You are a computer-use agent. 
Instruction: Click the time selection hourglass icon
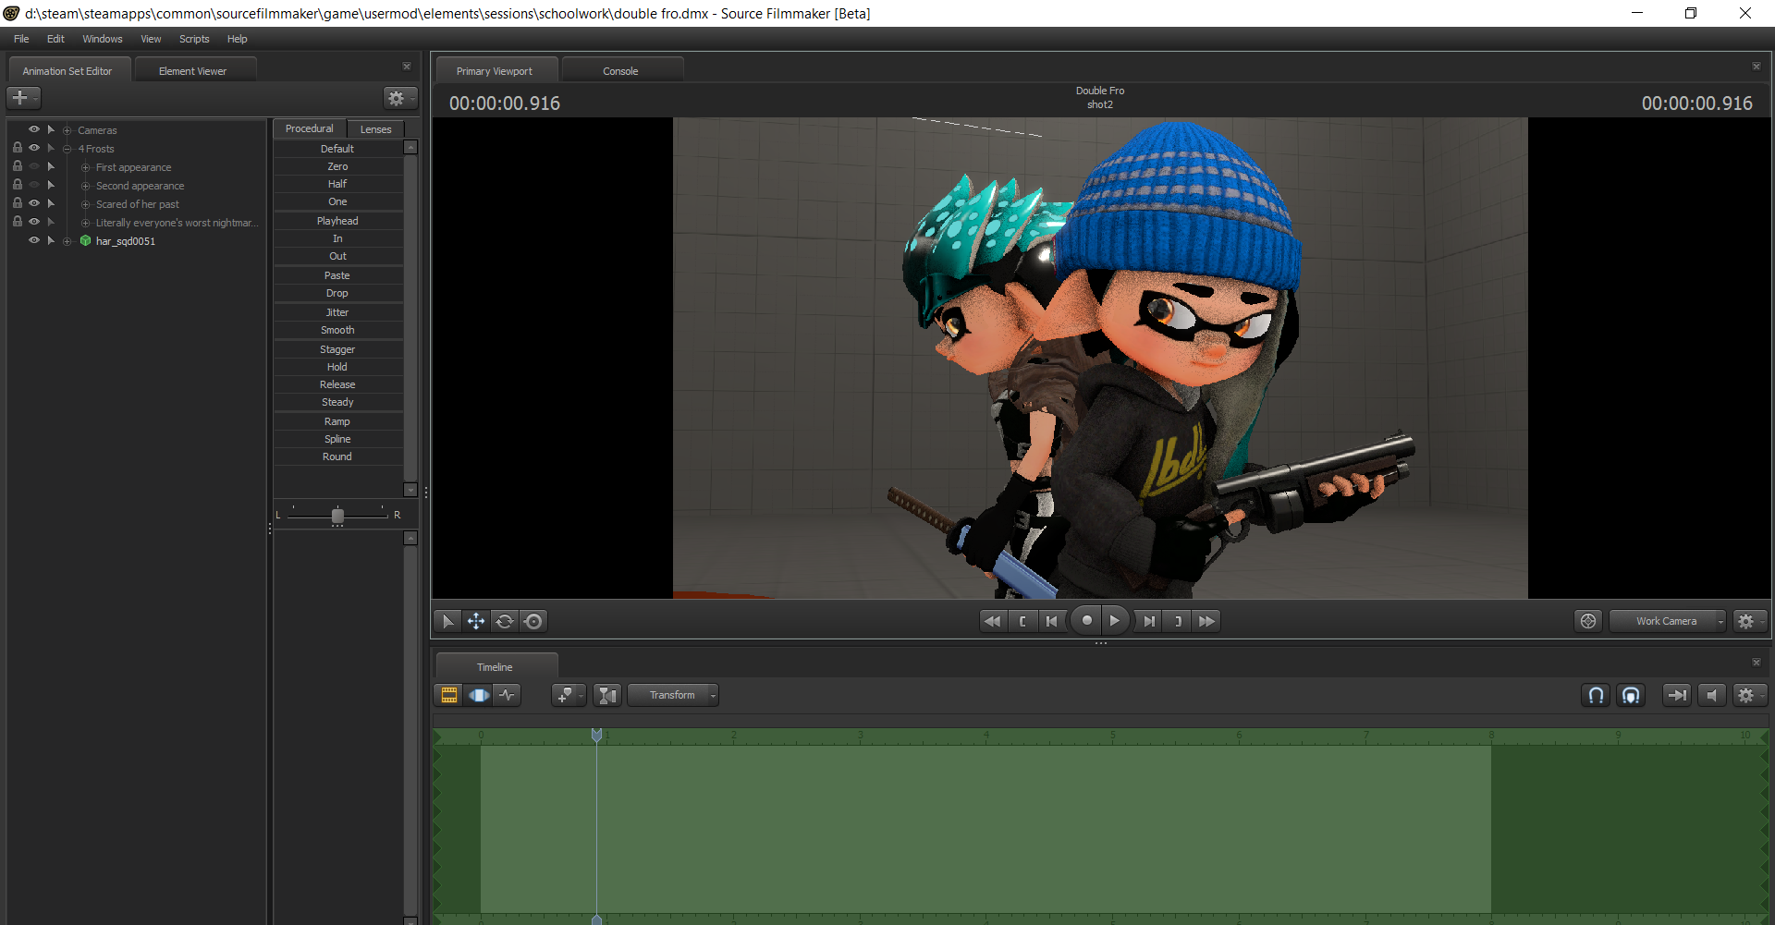(x=607, y=695)
